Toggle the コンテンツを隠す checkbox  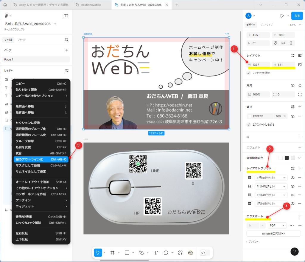coord(249,73)
